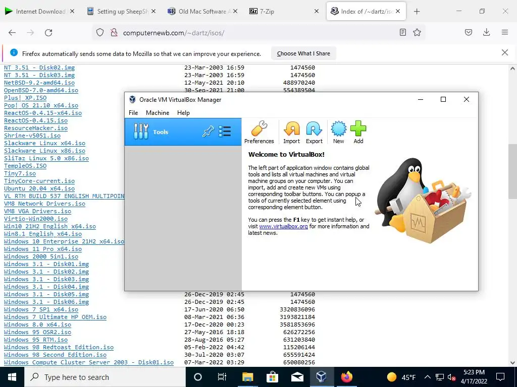The width and height of the screenshot is (517, 387).
Task: Click scrollbar down arrow in Firefox
Action: coord(512,363)
